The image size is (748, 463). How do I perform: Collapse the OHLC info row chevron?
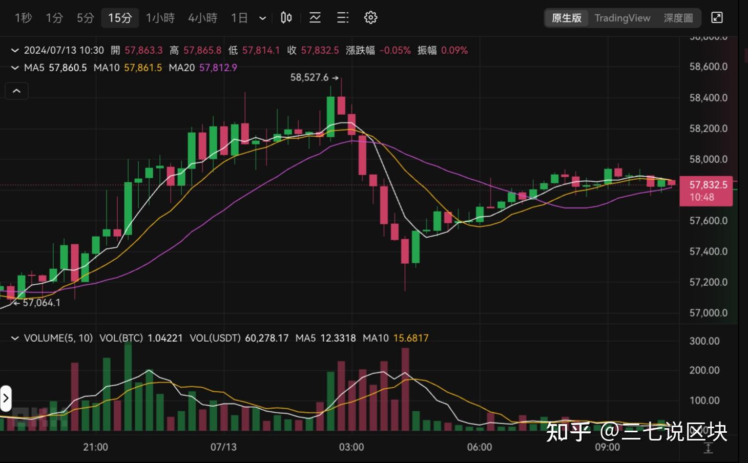coord(15,50)
